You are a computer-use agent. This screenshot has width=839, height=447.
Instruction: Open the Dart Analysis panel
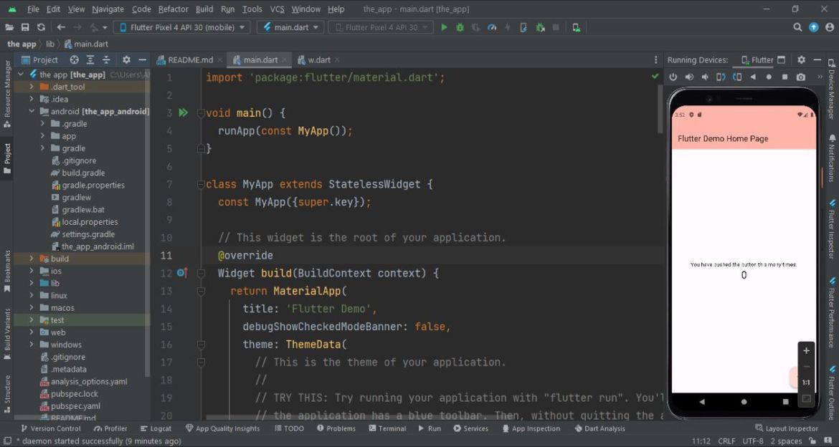coord(599,428)
